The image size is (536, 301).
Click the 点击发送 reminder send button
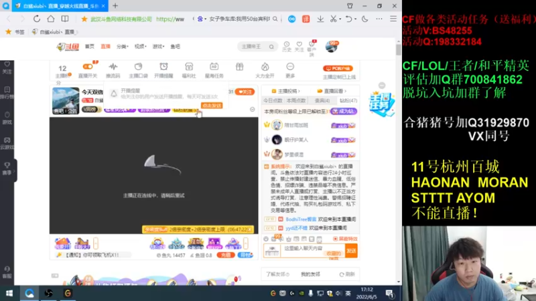[212, 106]
